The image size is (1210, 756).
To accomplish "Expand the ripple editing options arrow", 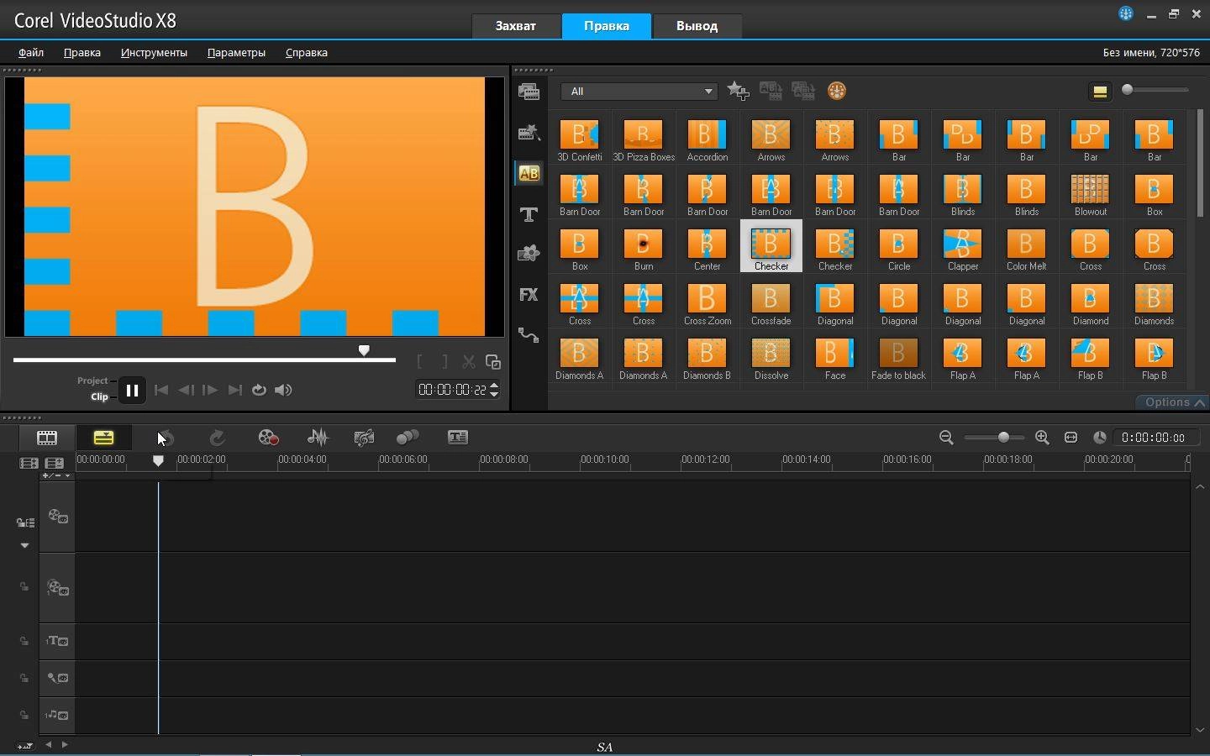I will tap(24, 545).
